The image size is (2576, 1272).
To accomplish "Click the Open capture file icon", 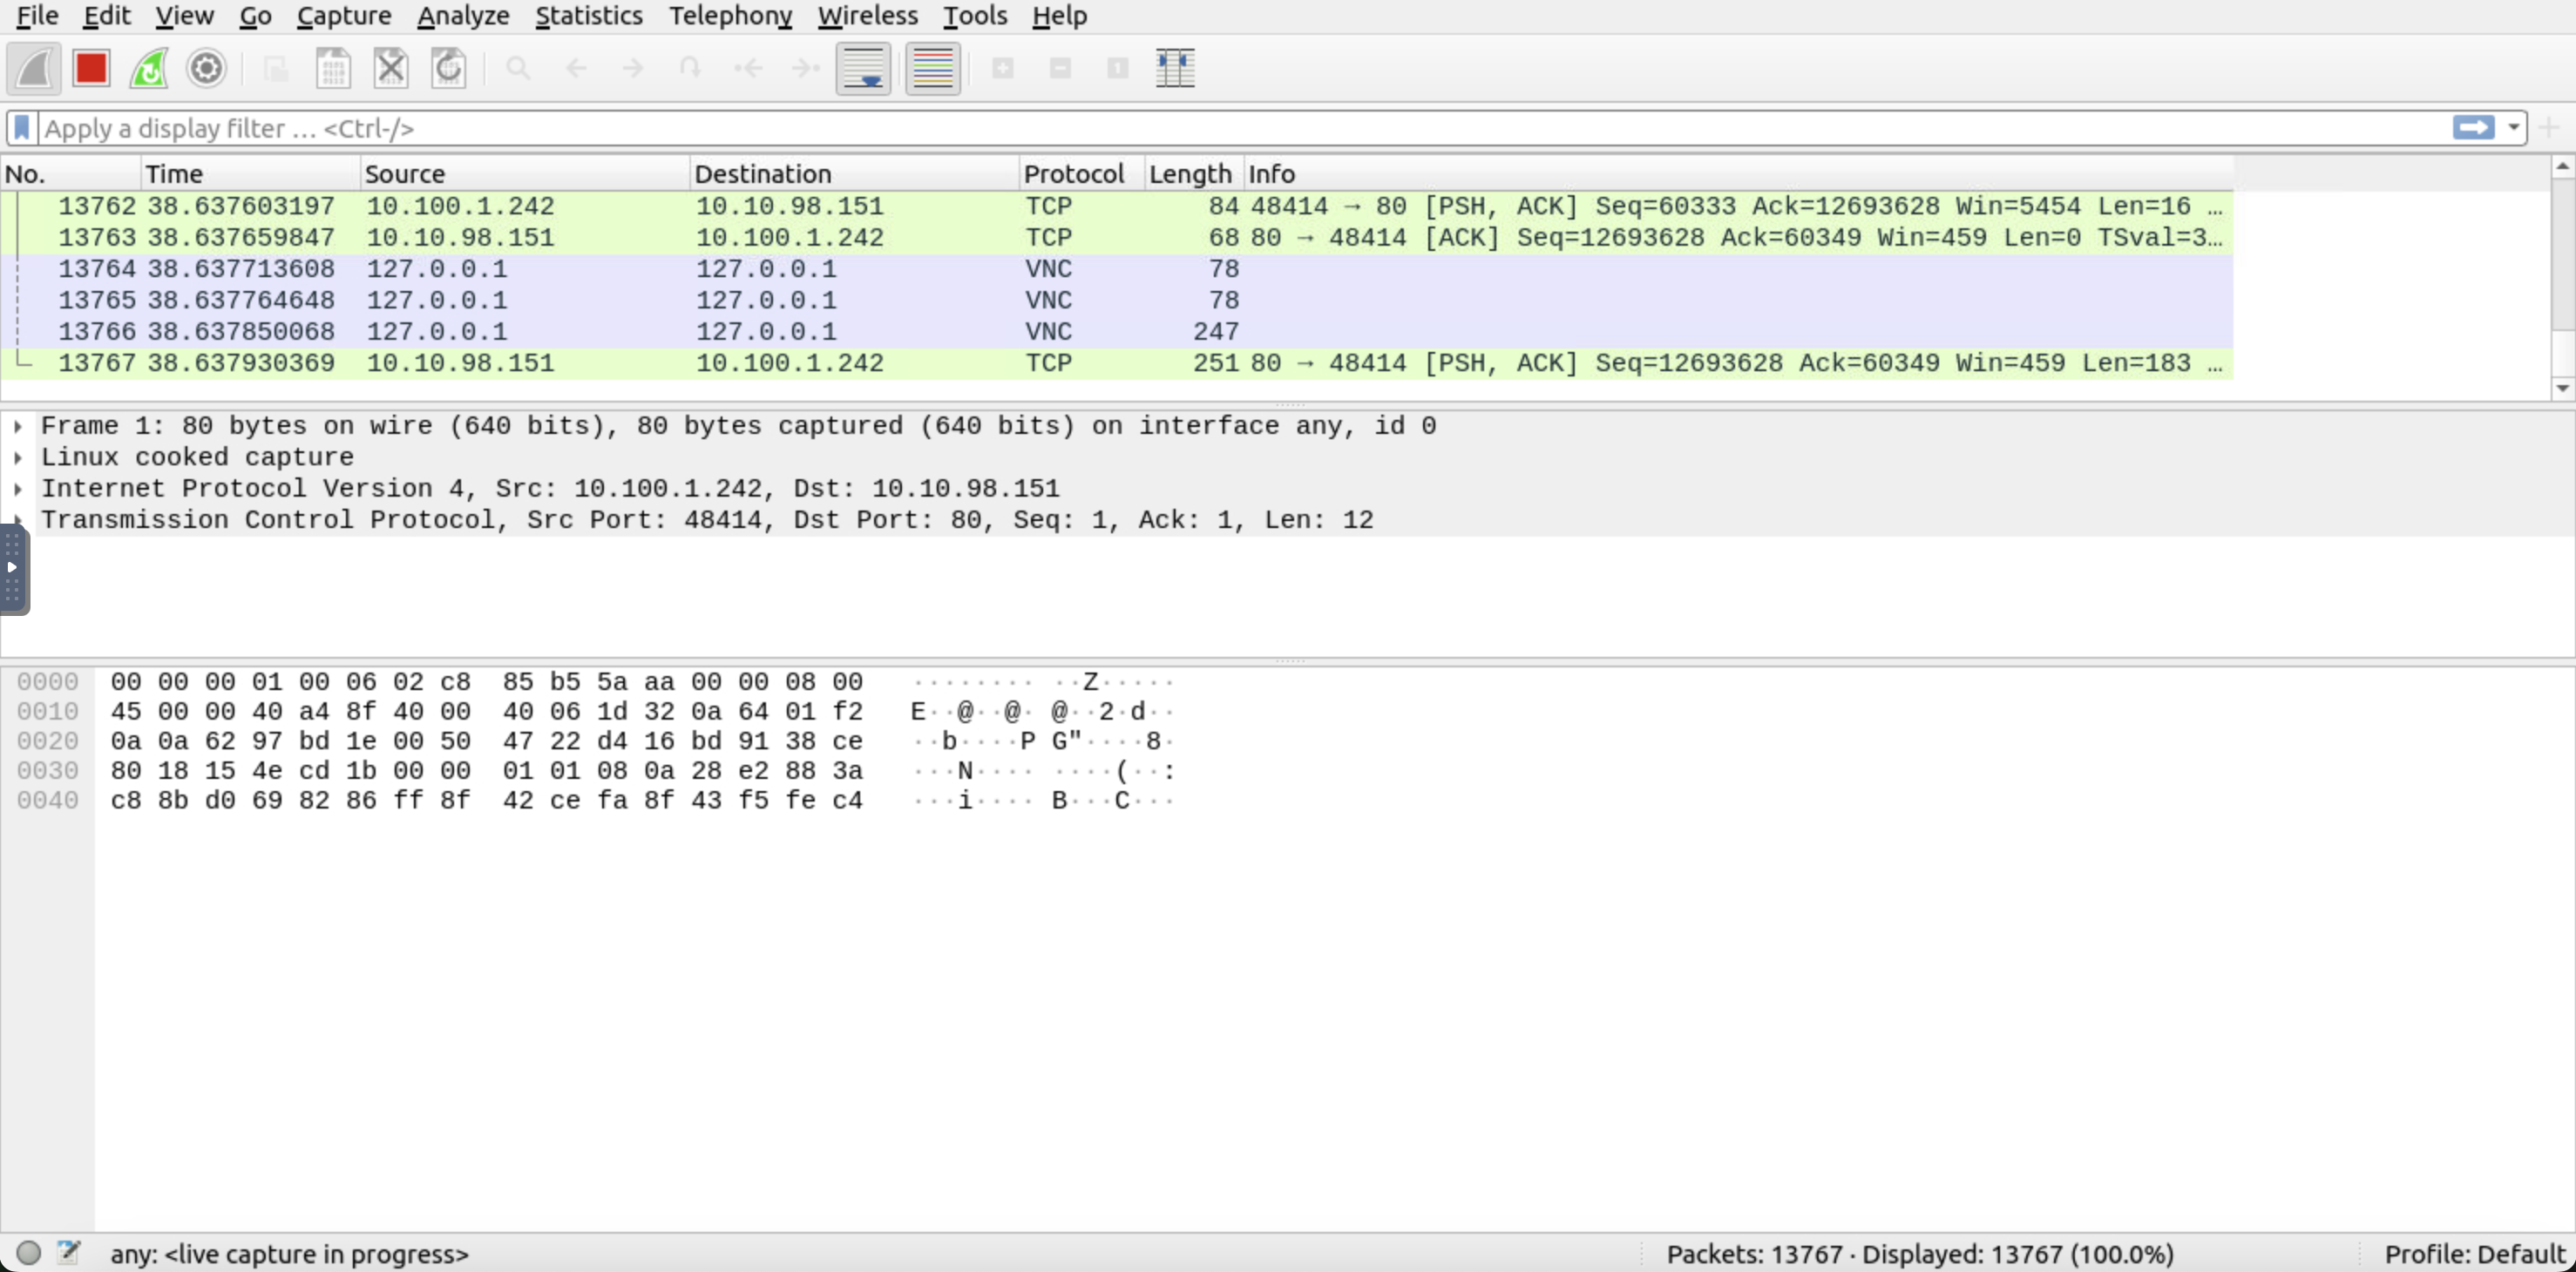I will [275, 69].
